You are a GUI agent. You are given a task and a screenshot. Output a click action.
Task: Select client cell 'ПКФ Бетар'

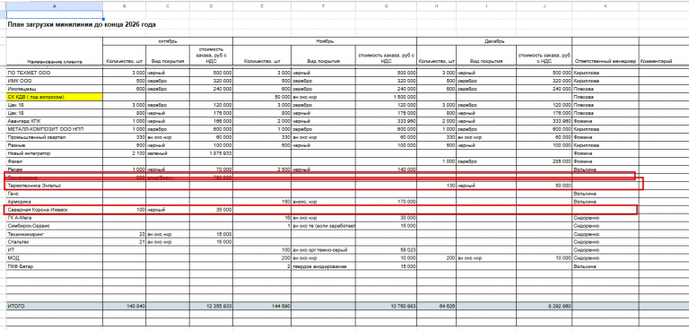point(55,266)
